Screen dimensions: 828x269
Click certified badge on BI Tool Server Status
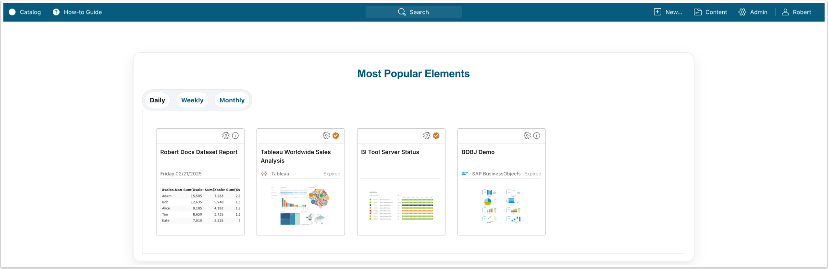436,135
